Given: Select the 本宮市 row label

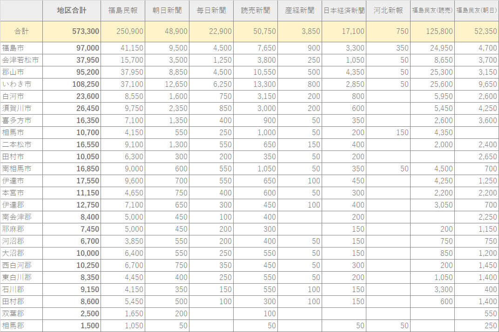Looking at the screenshot, I should [21, 193].
